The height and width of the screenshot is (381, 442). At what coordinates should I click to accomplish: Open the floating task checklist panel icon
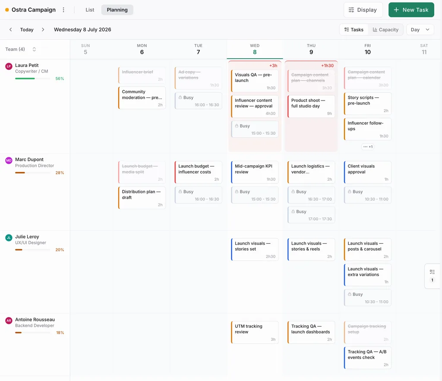[x=432, y=272]
